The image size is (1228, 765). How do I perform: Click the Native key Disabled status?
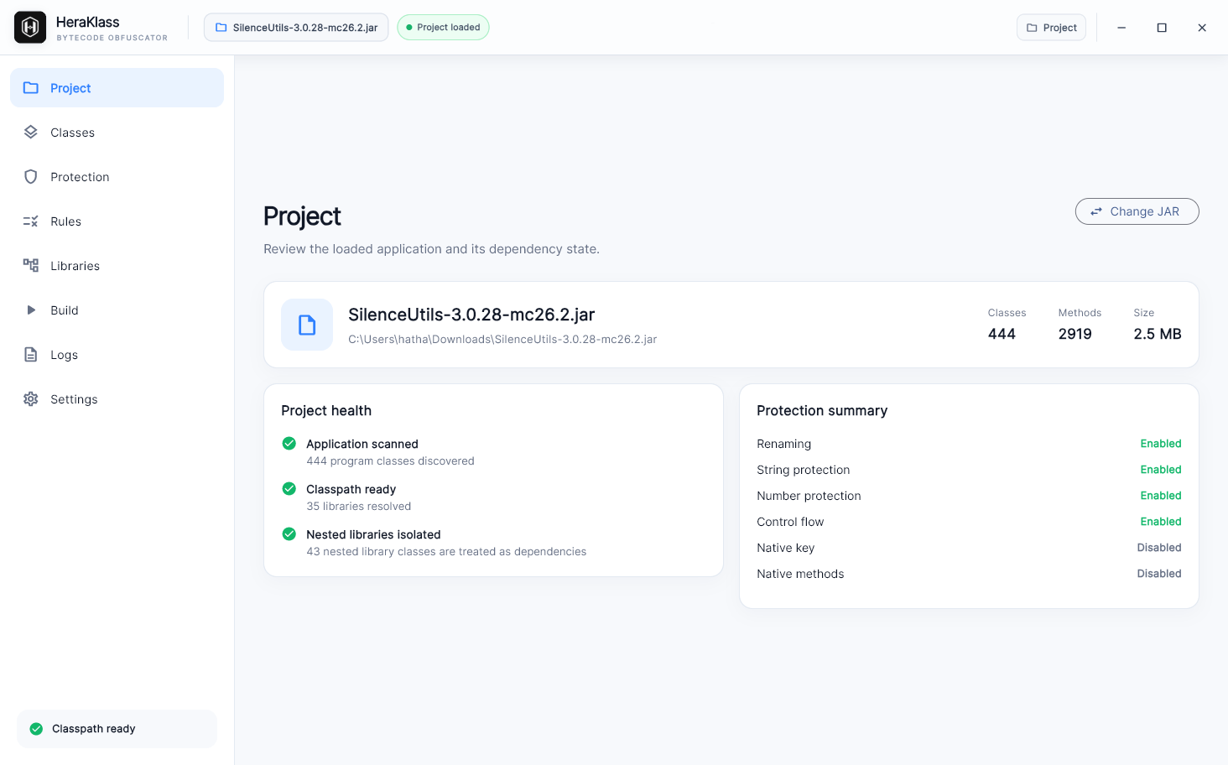(x=1159, y=548)
